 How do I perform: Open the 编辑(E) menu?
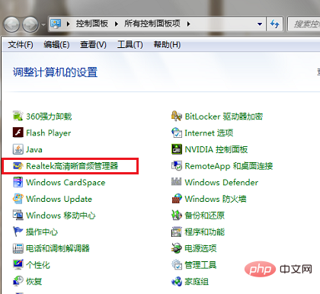pyautogui.click(x=56, y=45)
